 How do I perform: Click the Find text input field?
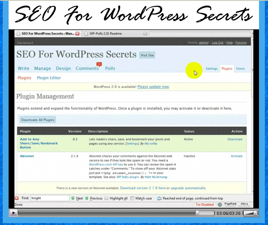point(50,198)
